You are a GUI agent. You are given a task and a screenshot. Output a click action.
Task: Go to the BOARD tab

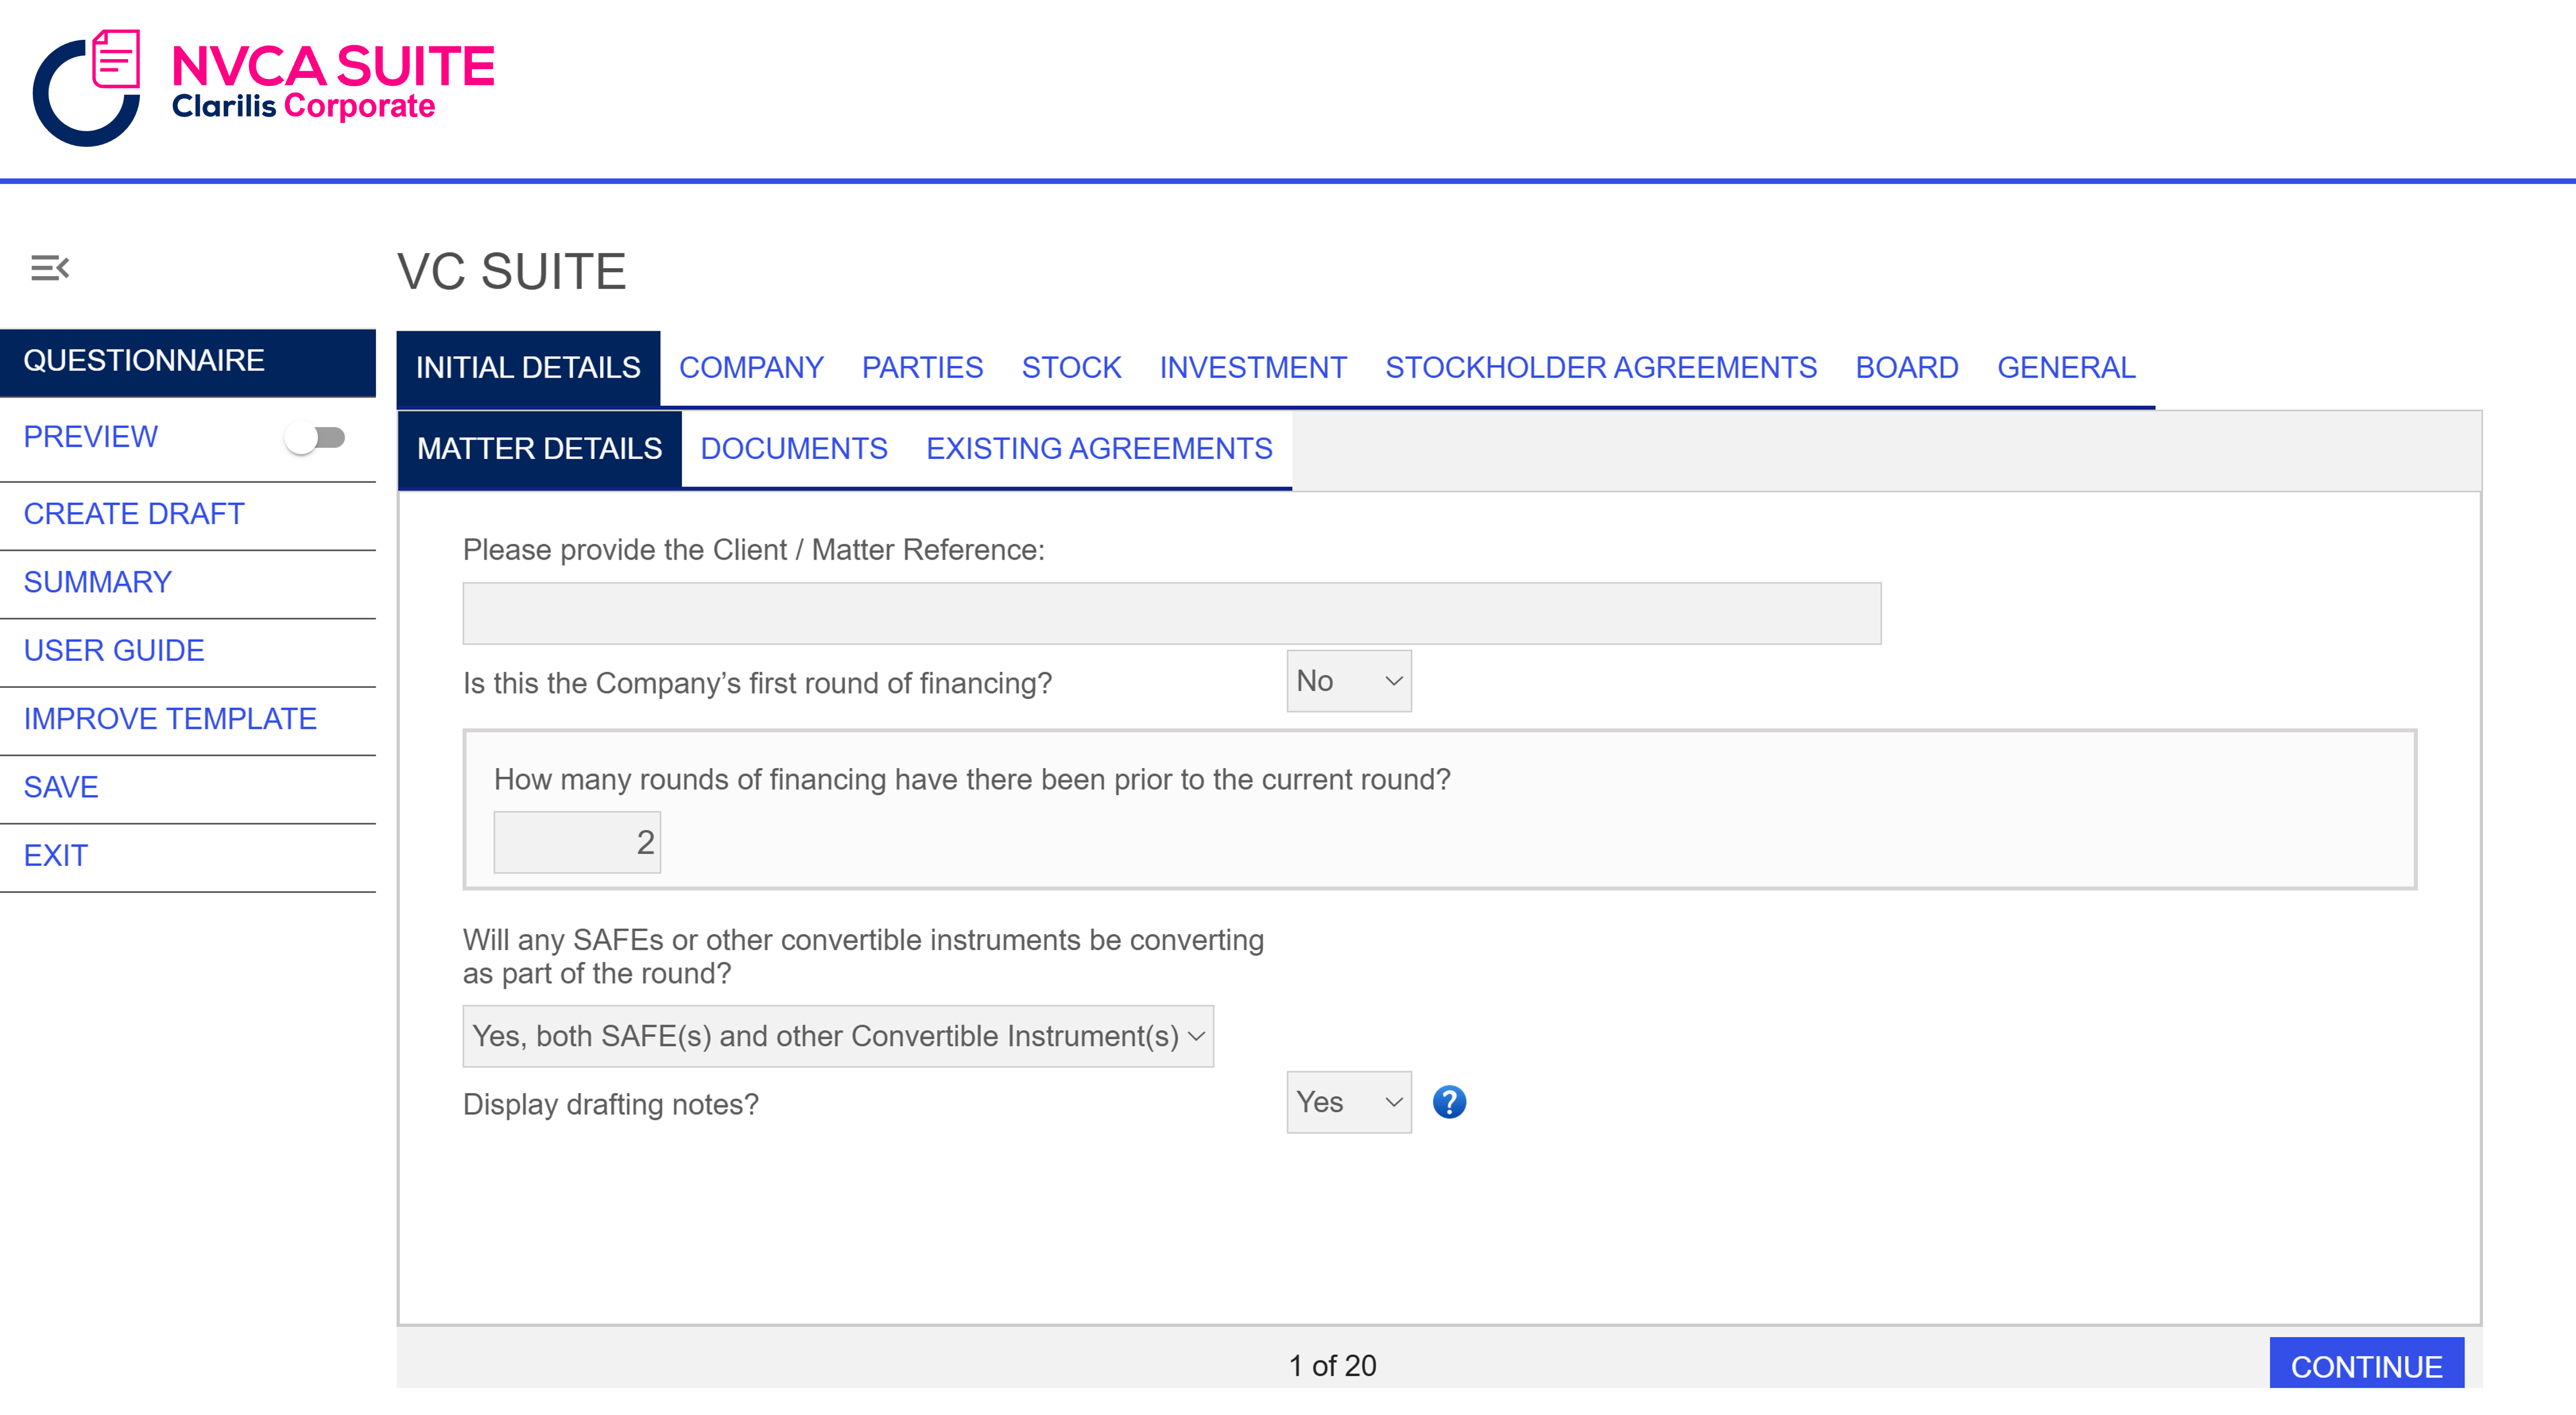[1906, 367]
